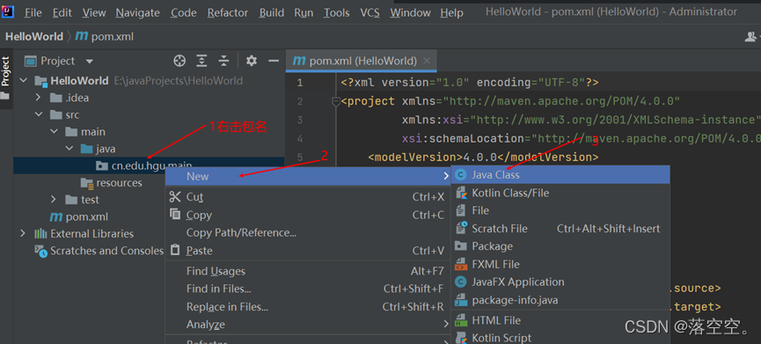The image size is (761, 344).
Task: Click the Collapse All icon in Project panel
Action: click(223, 61)
